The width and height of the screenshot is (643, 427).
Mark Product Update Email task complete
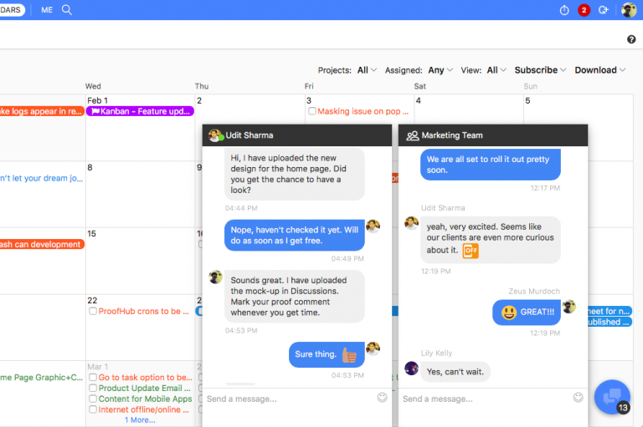(93, 389)
